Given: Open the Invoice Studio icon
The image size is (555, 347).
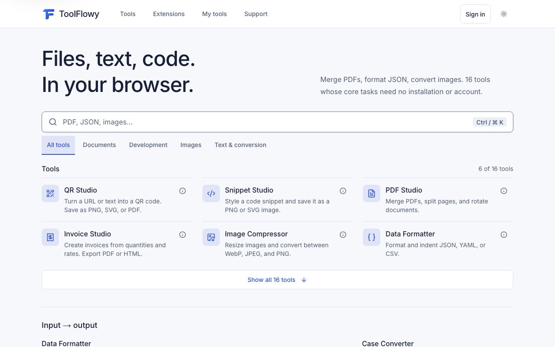Looking at the screenshot, I should [x=50, y=237].
